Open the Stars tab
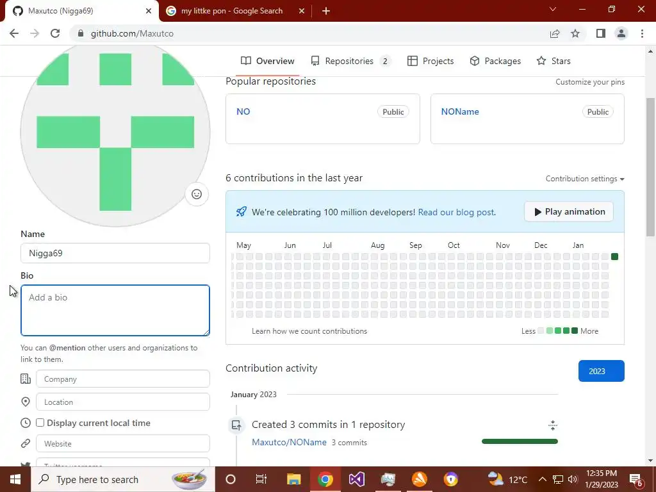Viewport: 656px width, 492px height. click(553, 61)
